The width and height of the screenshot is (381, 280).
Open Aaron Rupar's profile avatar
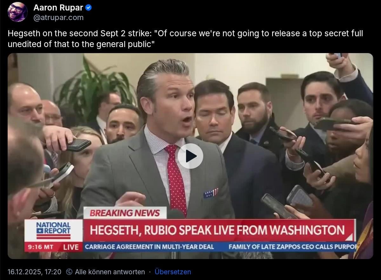click(x=17, y=12)
